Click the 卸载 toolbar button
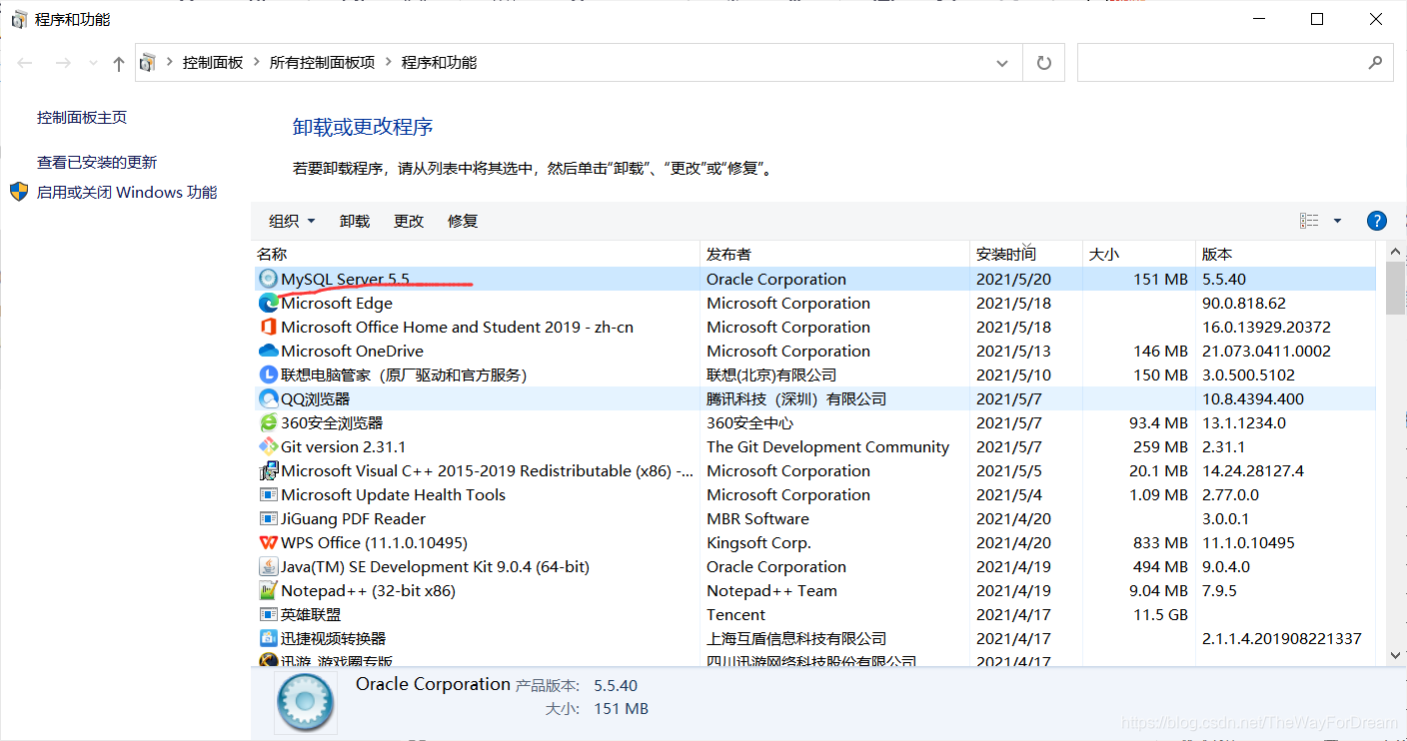The height and width of the screenshot is (741, 1407). click(x=355, y=221)
